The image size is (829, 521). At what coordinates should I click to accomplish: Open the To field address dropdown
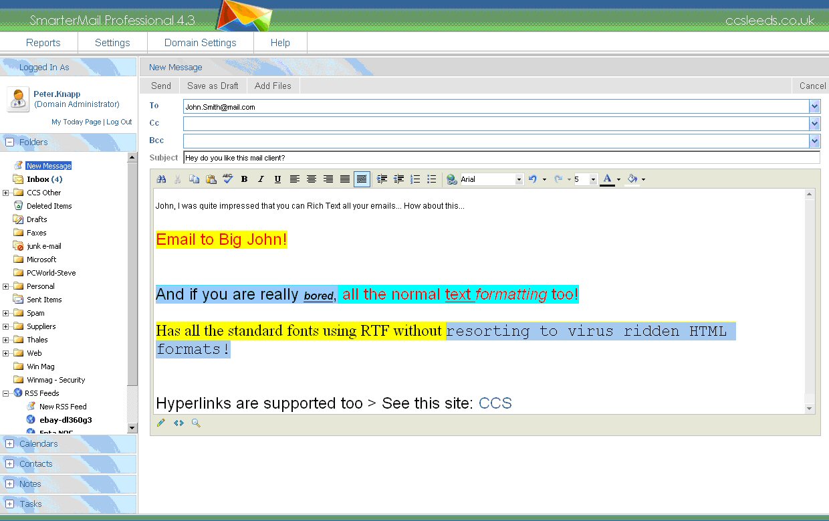click(x=814, y=106)
